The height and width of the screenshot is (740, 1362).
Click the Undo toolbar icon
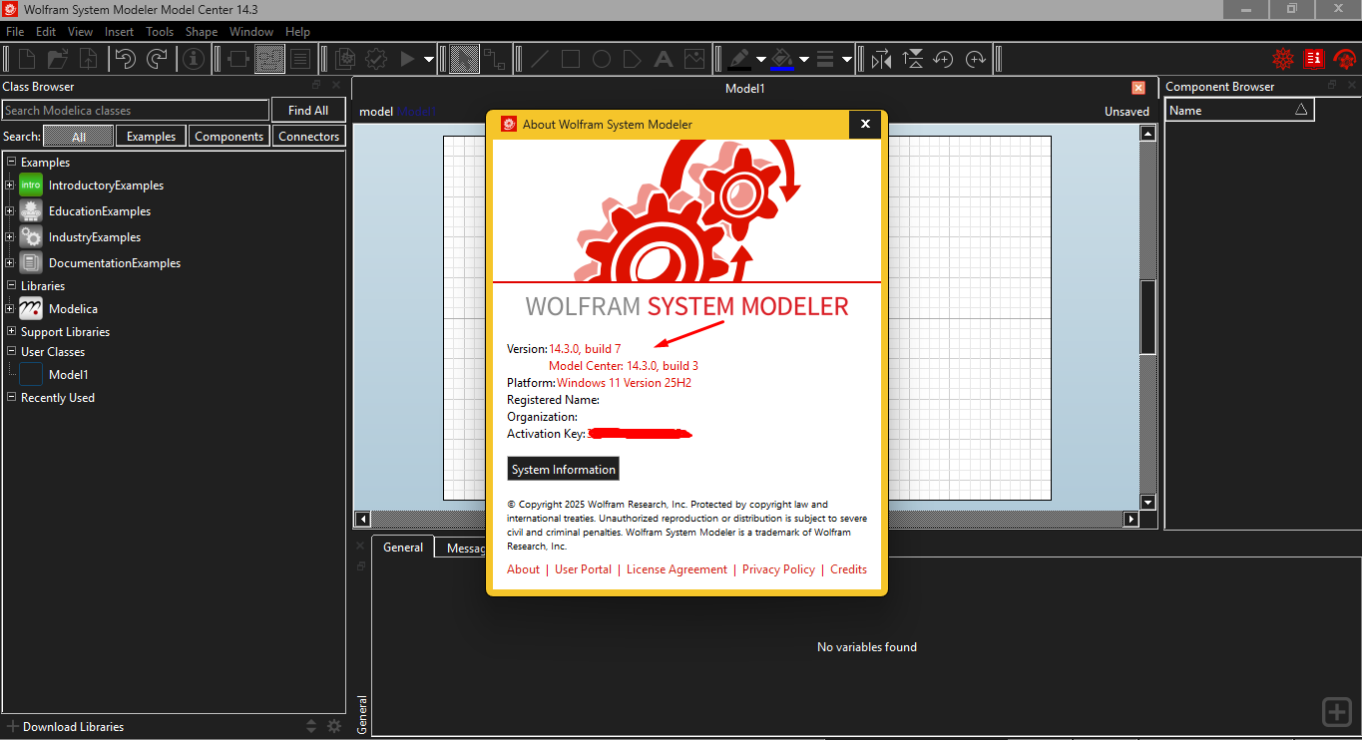[x=125, y=59]
